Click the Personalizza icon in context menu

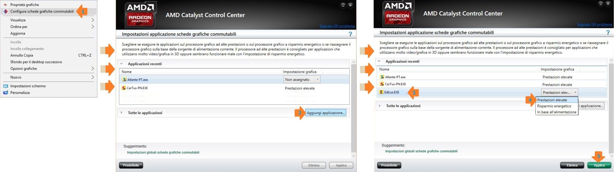coord(6,93)
